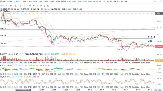Select the parallel channel drawing tool
Screen dimensions: 163x91
11,6
